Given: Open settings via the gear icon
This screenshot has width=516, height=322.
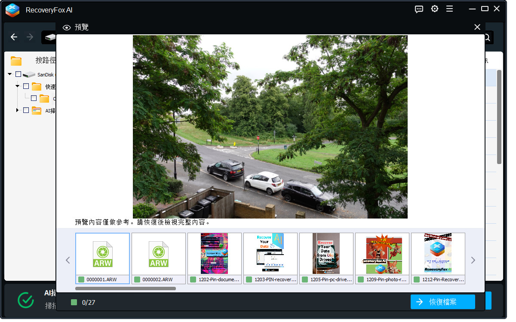Looking at the screenshot, I should pyautogui.click(x=435, y=9).
